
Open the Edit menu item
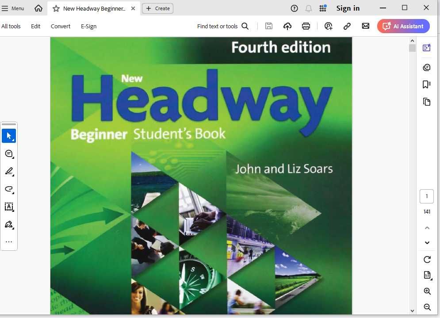coord(36,26)
